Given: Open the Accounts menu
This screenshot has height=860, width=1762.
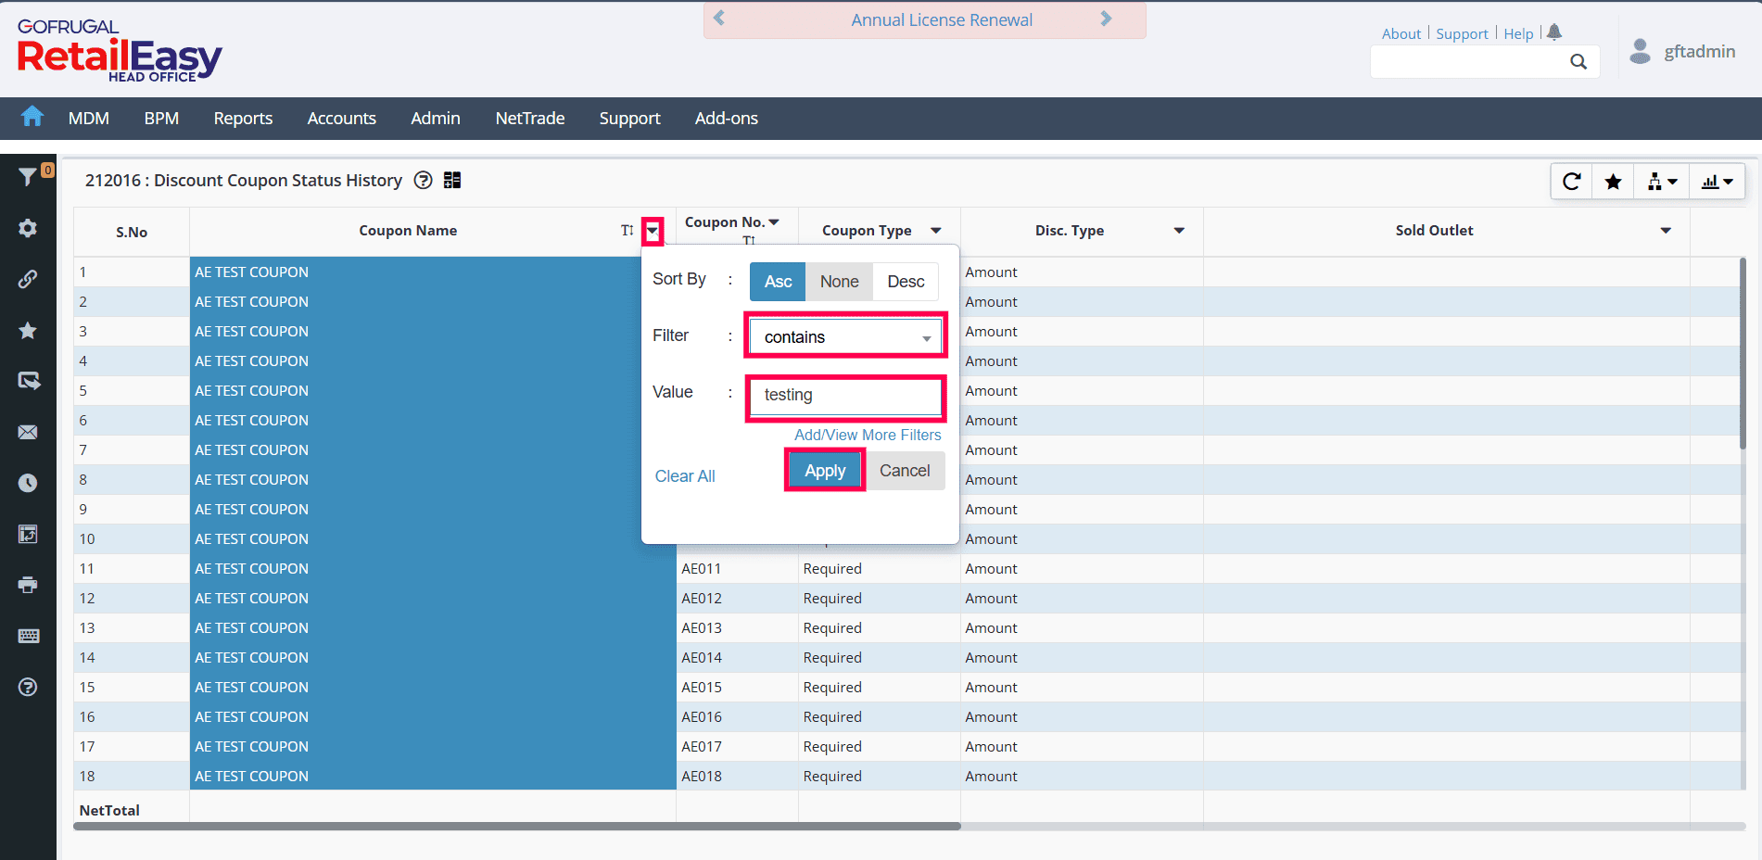Looking at the screenshot, I should [342, 119].
